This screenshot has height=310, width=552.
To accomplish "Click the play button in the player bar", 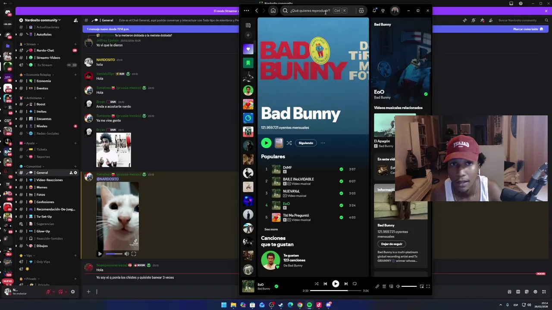I will [336, 284].
